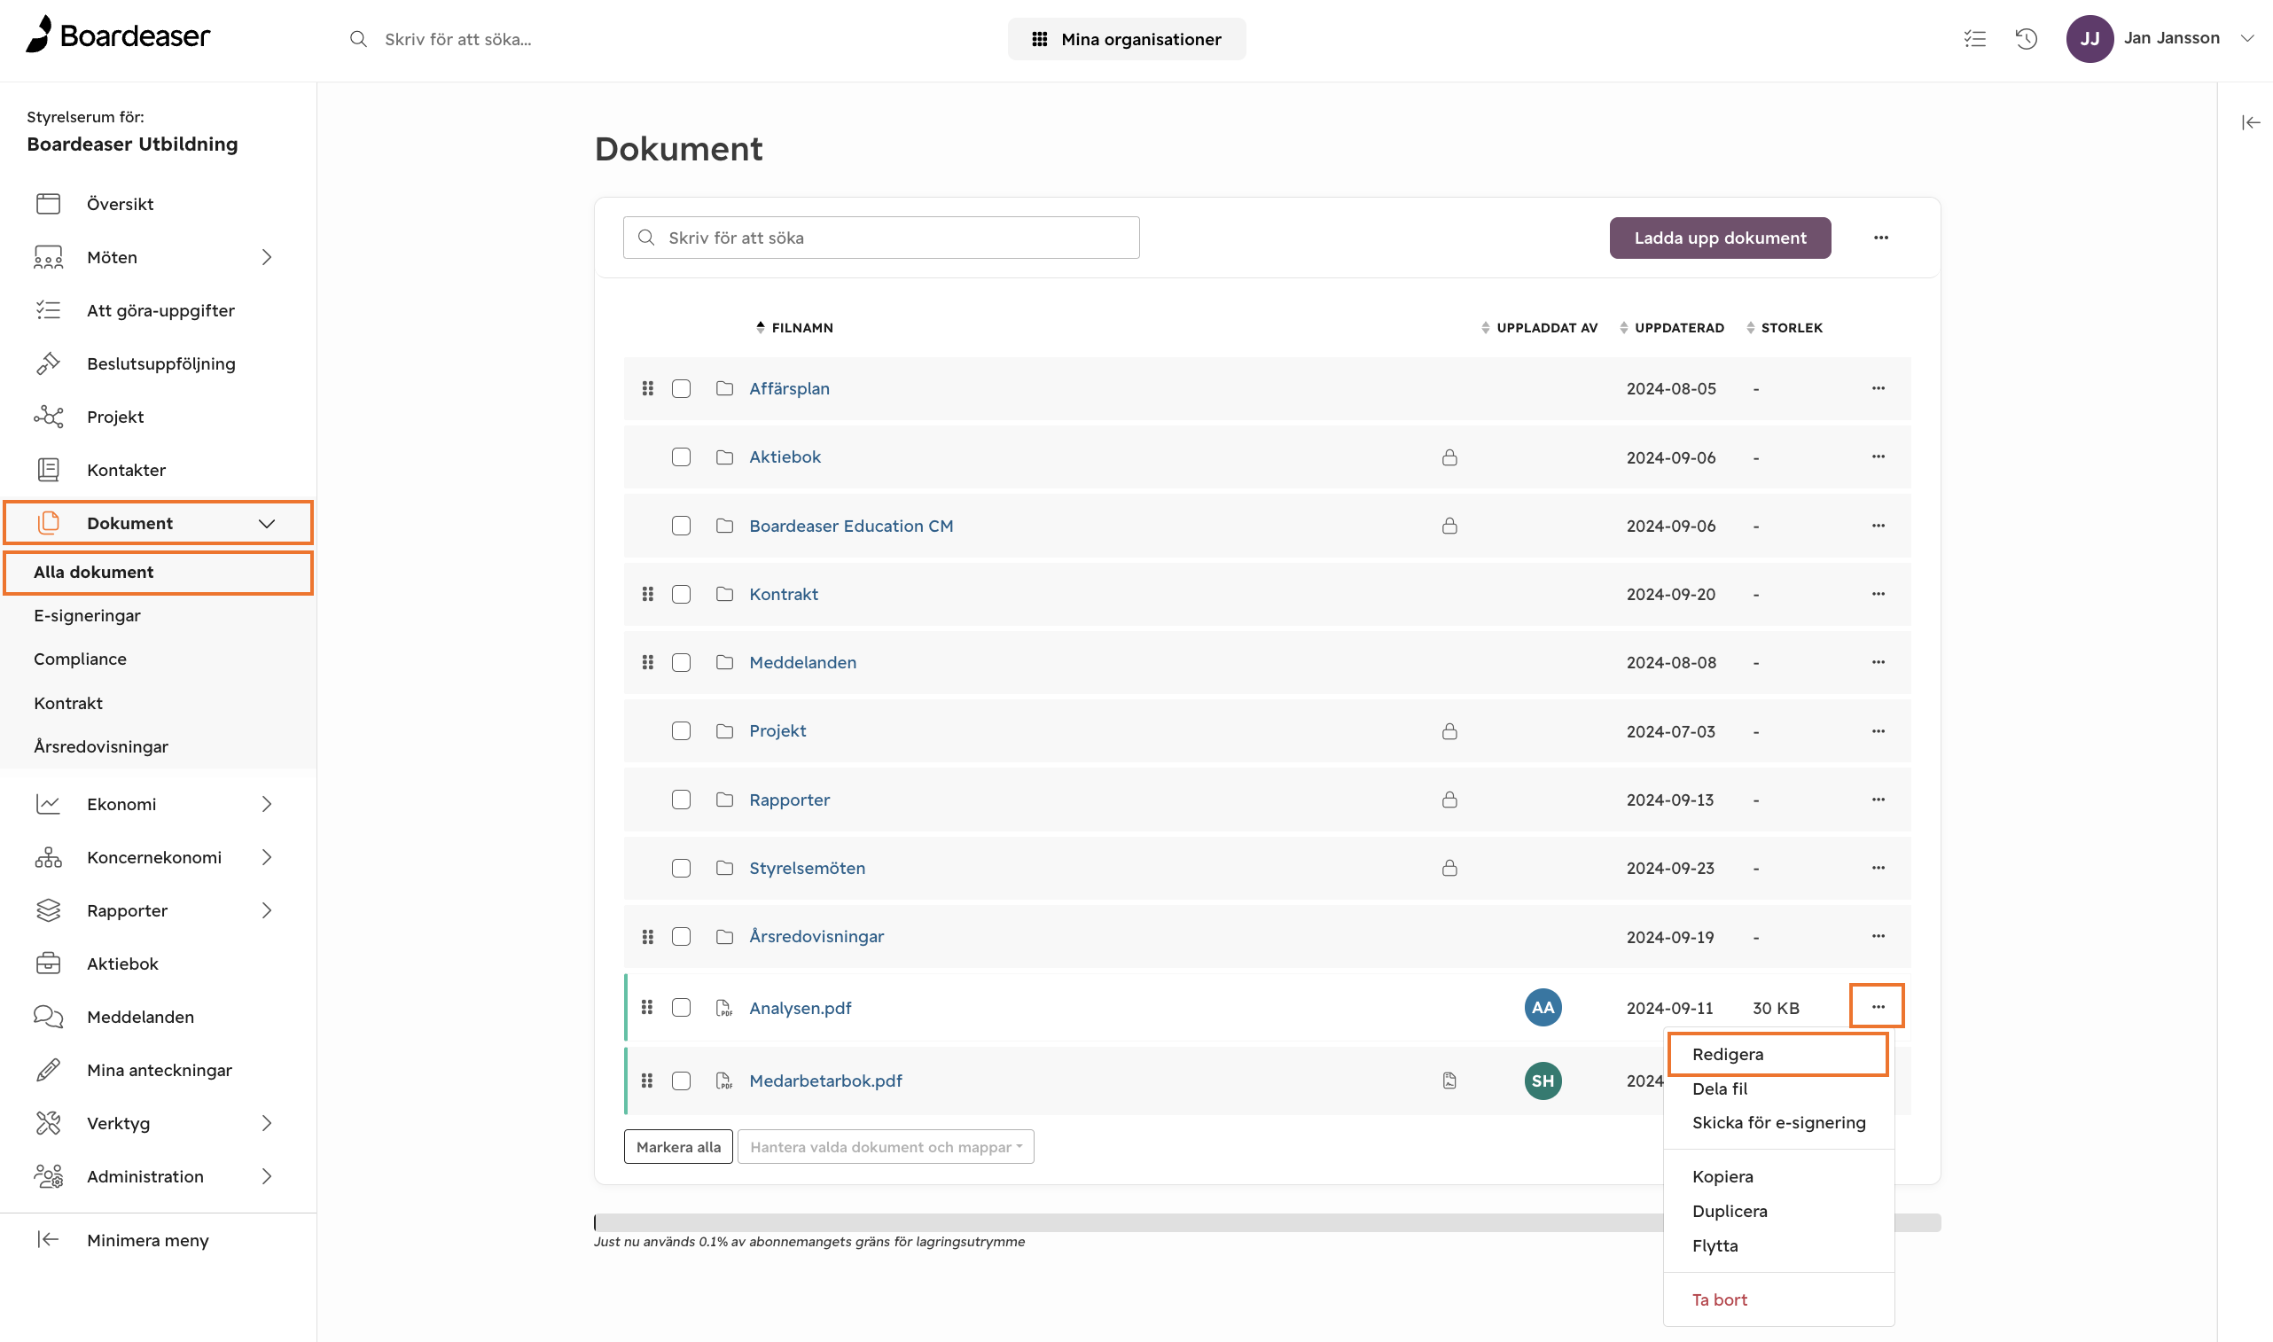Collapse the right panel arrow icon
2273x1342 pixels.
[x=2251, y=122]
